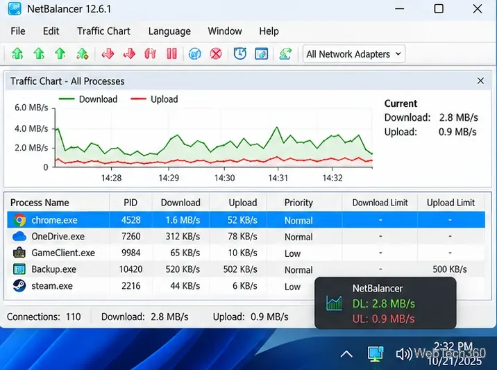This screenshot has height=370, width=497.
Task: Close the Traffic Chart panel
Action: pos(480,81)
